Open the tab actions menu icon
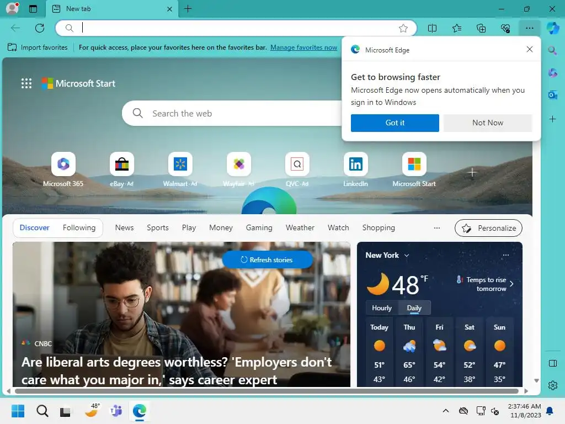 [33, 9]
